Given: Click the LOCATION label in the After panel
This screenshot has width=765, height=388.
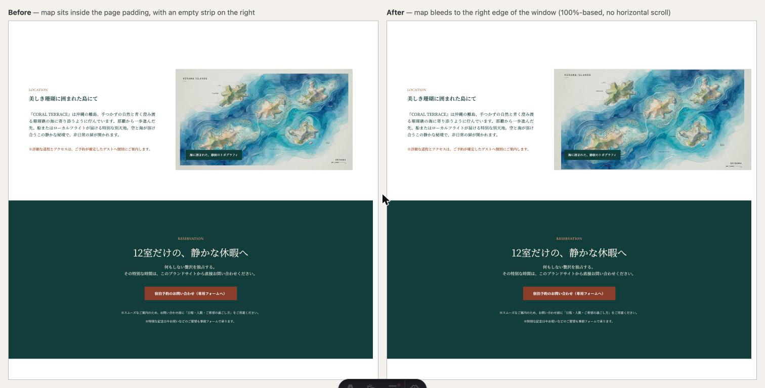Looking at the screenshot, I should [x=417, y=90].
